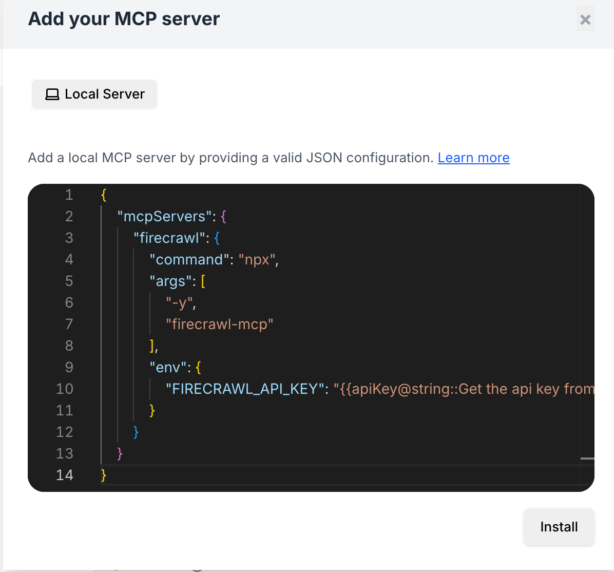The width and height of the screenshot is (614, 572).
Task: Place cursor after closing brace on line 14
Action: pos(107,475)
